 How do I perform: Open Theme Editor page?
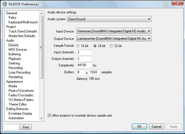click(18, 104)
